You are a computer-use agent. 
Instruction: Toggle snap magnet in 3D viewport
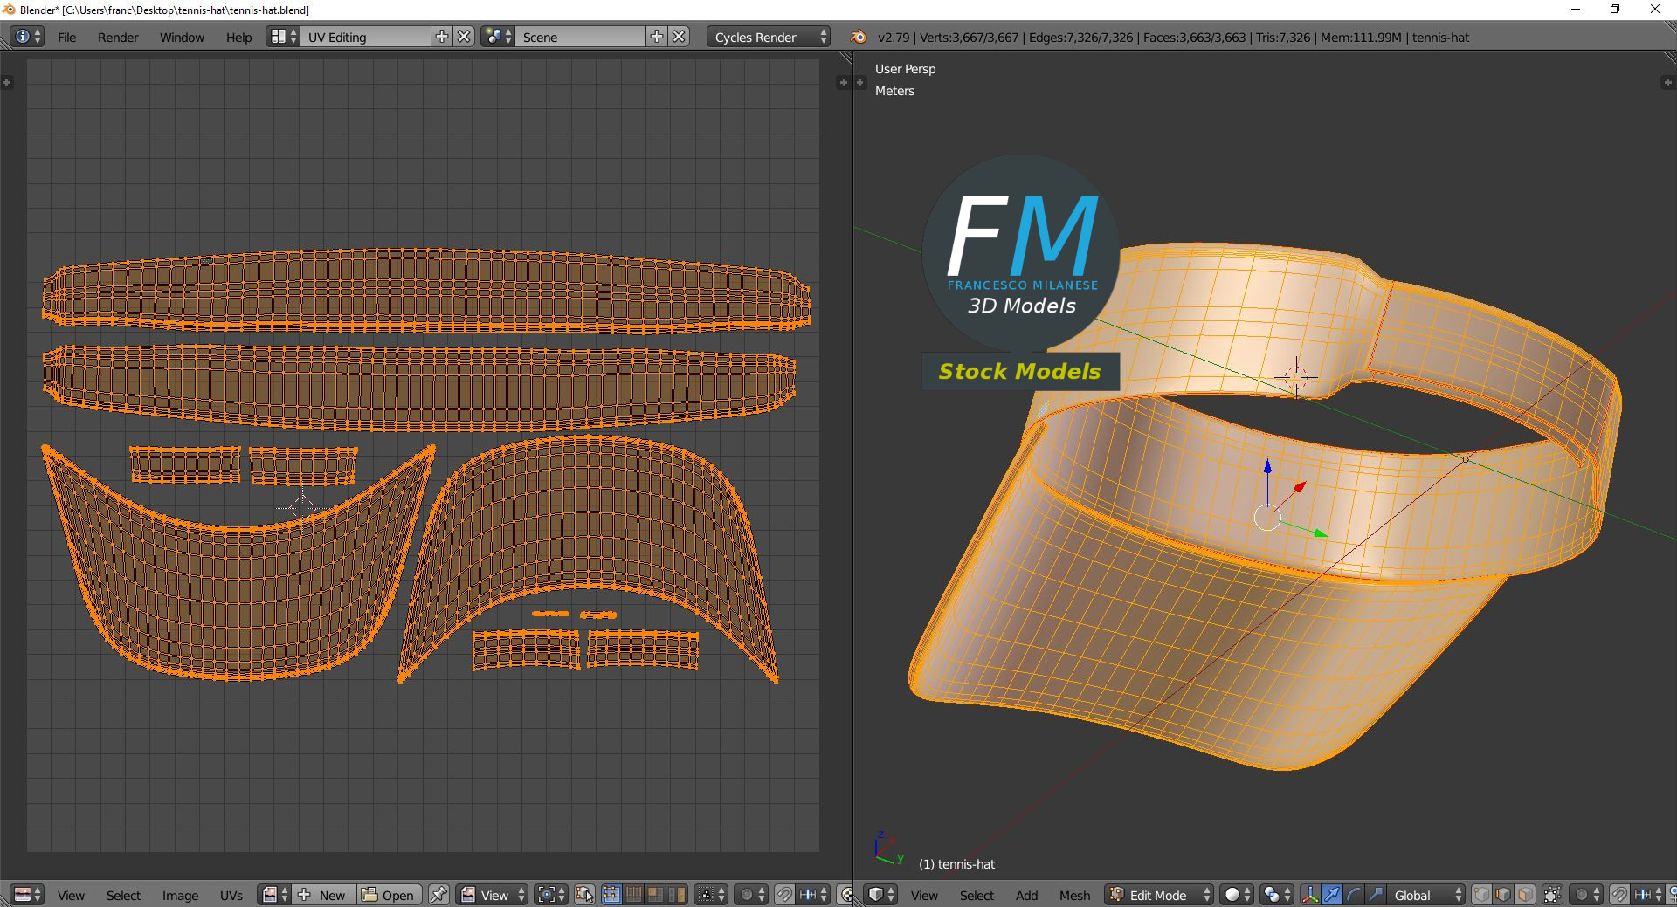point(1618,895)
